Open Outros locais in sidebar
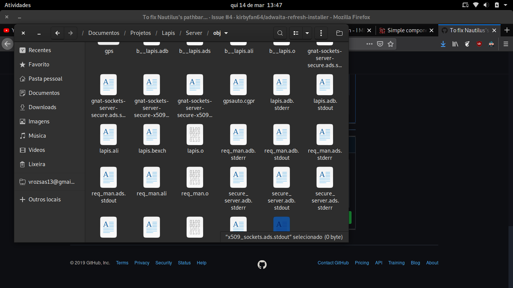 50,199
